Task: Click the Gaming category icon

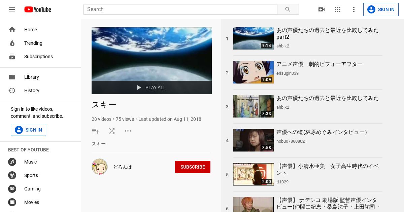Action: pos(12,189)
